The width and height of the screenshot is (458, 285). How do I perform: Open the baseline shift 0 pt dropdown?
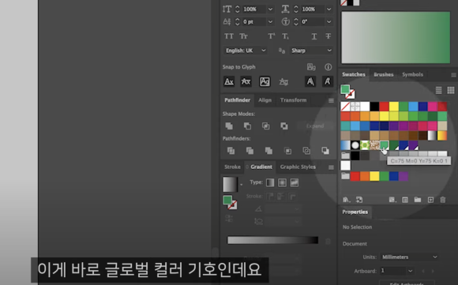coord(271,22)
